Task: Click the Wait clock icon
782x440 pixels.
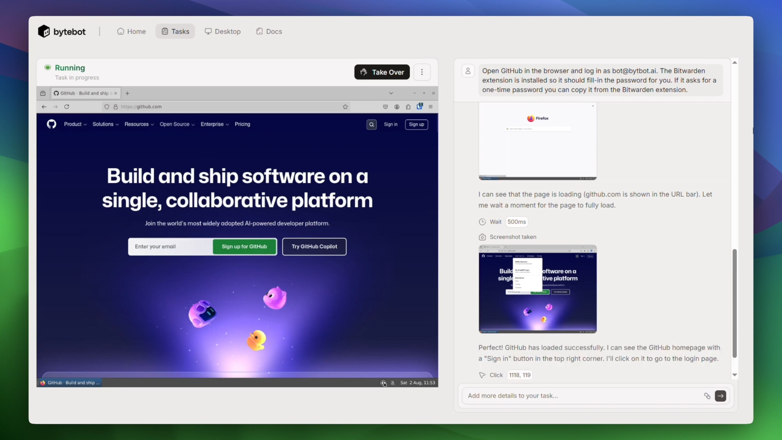Action: click(x=482, y=222)
